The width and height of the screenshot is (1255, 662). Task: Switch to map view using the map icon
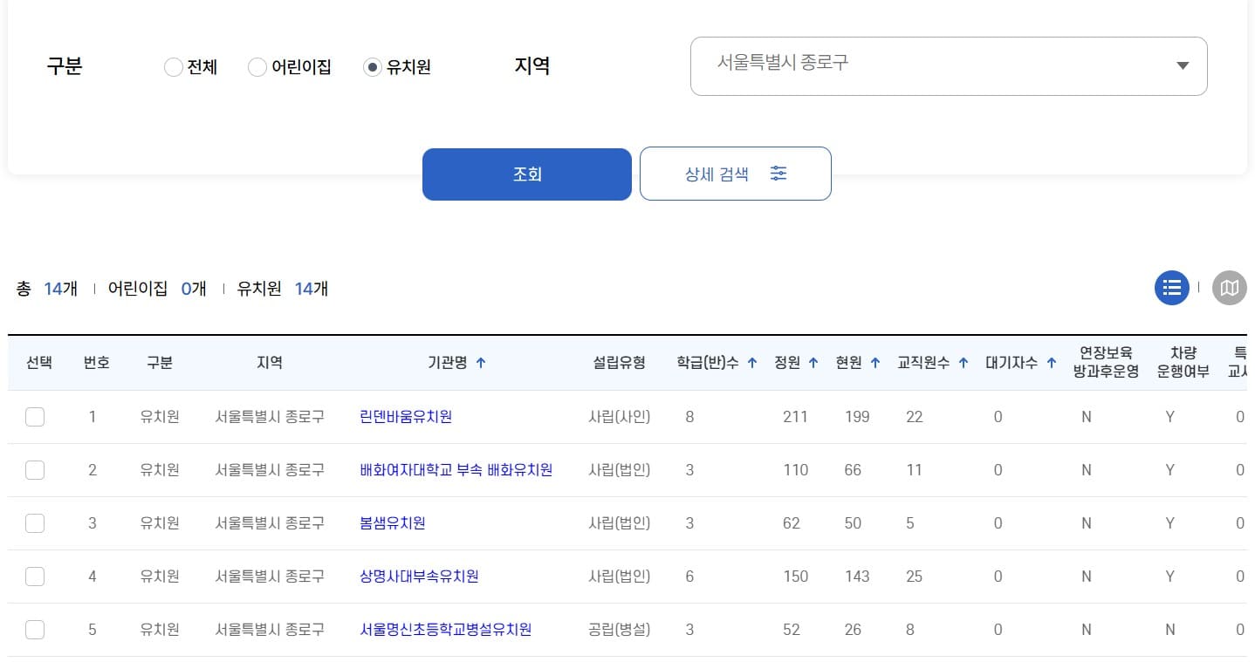[x=1229, y=288]
